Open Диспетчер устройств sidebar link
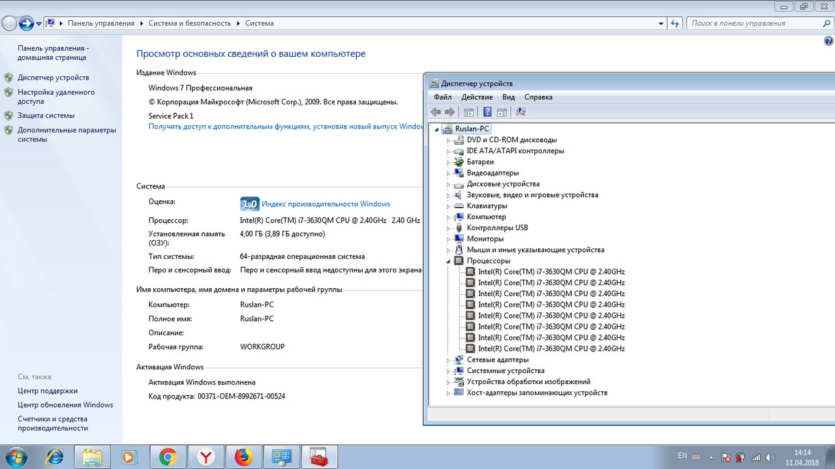The width and height of the screenshot is (835, 469). [x=53, y=78]
